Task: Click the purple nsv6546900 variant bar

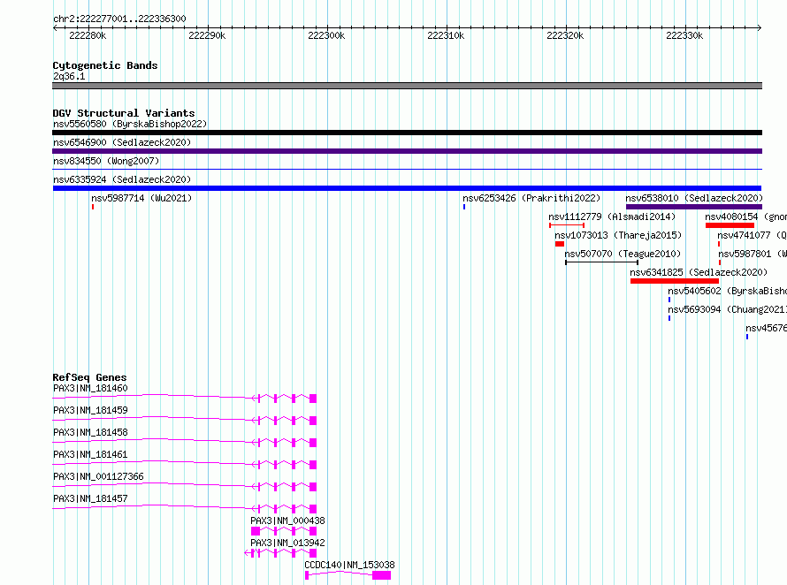Action: (x=407, y=151)
